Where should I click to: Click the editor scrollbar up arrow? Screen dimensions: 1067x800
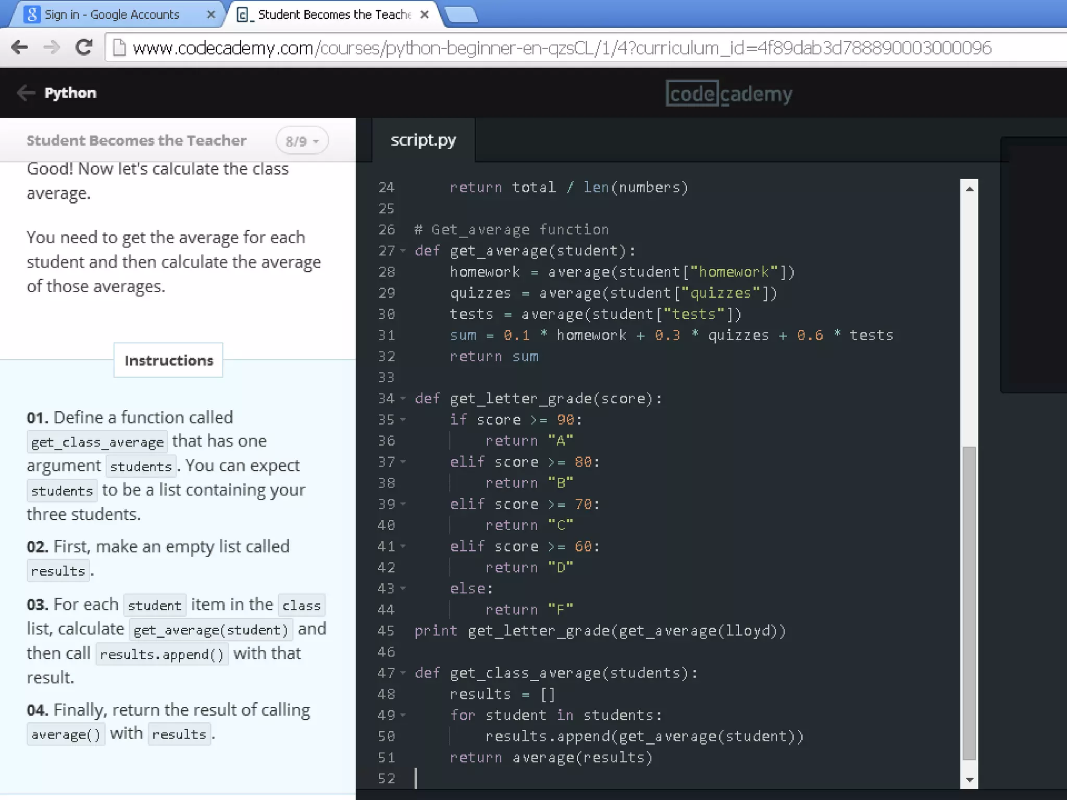pyautogui.click(x=969, y=189)
